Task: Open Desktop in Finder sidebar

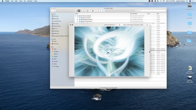Action: pyautogui.click(x=55, y=24)
